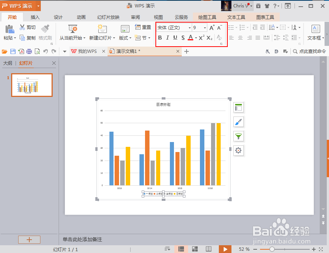
Task: Toggle underline formatting
Action: point(175,38)
